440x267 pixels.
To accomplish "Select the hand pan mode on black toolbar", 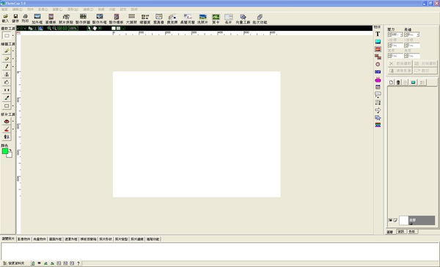I will click(95, 28).
